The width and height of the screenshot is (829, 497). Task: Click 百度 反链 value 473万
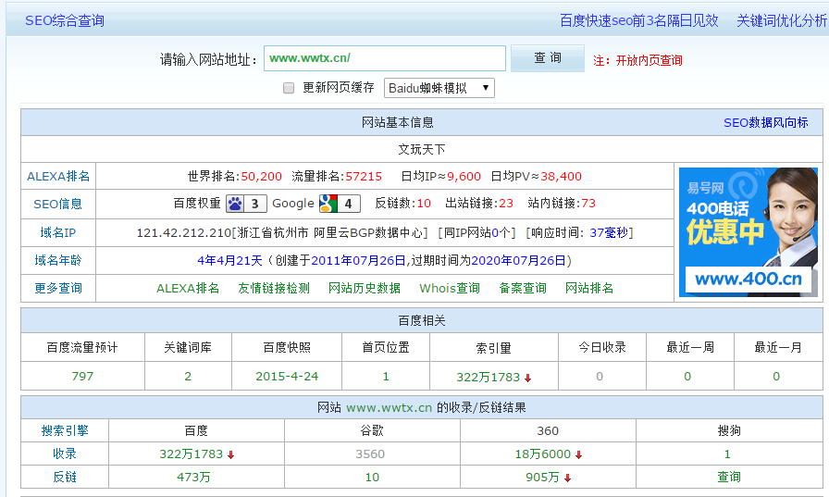pyautogui.click(x=193, y=478)
